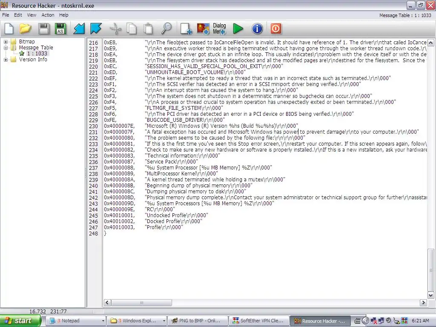The width and height of the screenshot is (436, 327).
Task: Expand the Version Info tree node
Action: [6, 60]
